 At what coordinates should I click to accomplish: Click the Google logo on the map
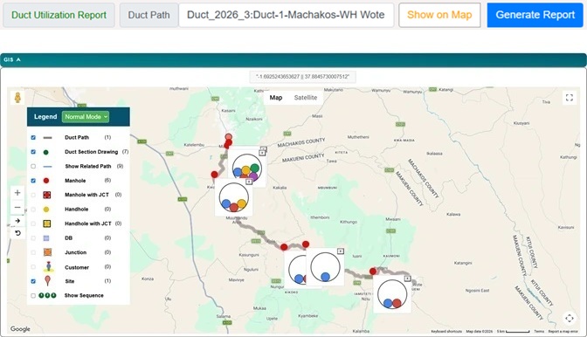20,329
